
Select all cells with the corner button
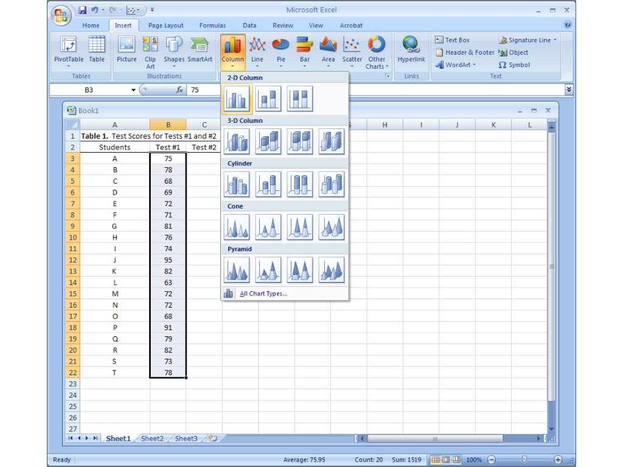[73, 125]
